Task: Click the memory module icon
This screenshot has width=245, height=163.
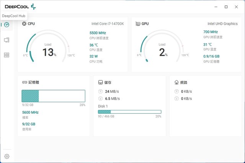Action: (24, 82)
